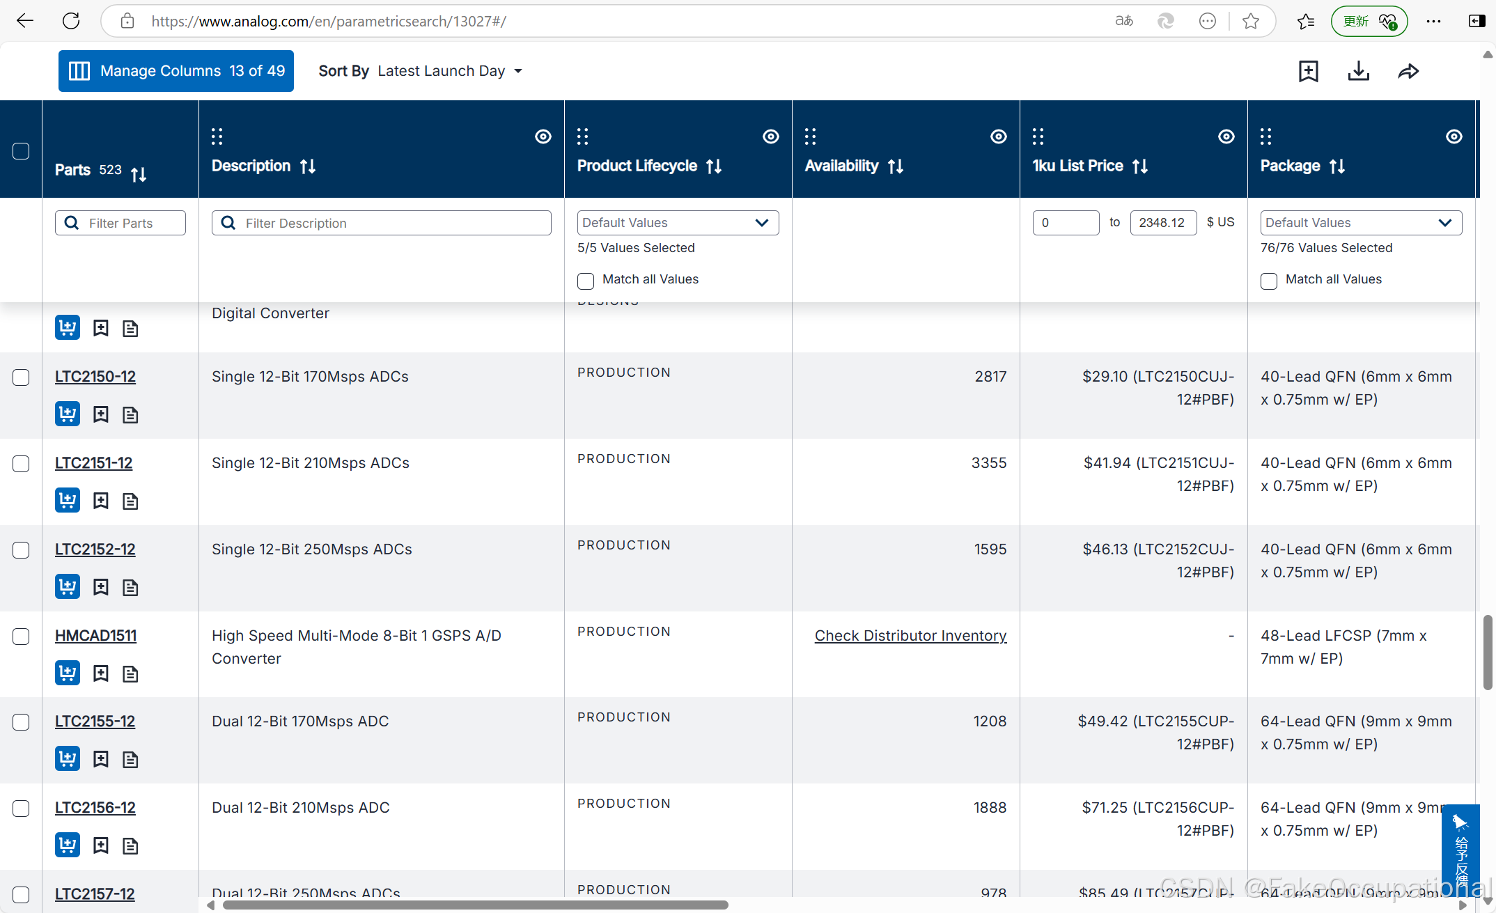Expand Package Default Values dropdown
Viewport: 1496px width, 913px height.
click(1360, 223)
